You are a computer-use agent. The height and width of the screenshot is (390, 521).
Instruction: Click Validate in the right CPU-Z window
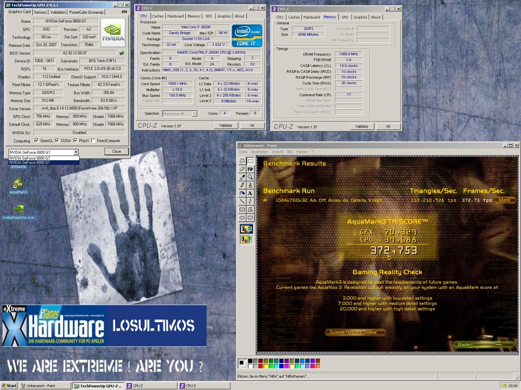point(362,126)
